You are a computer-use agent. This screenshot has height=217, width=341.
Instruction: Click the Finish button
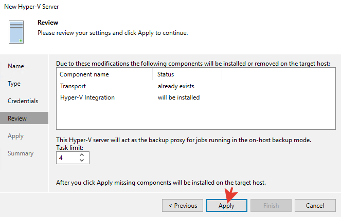271,206
